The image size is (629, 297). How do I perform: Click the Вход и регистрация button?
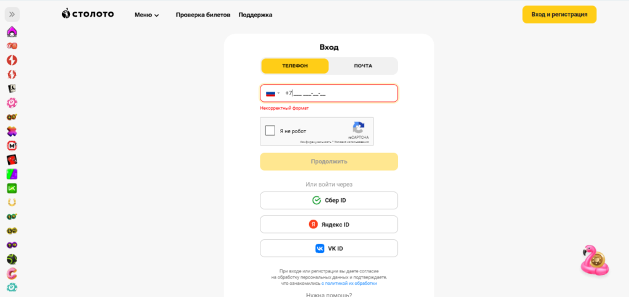click(559, 15)
